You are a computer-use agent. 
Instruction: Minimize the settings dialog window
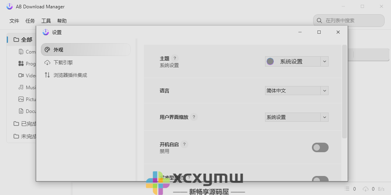[x=300, y=32]
